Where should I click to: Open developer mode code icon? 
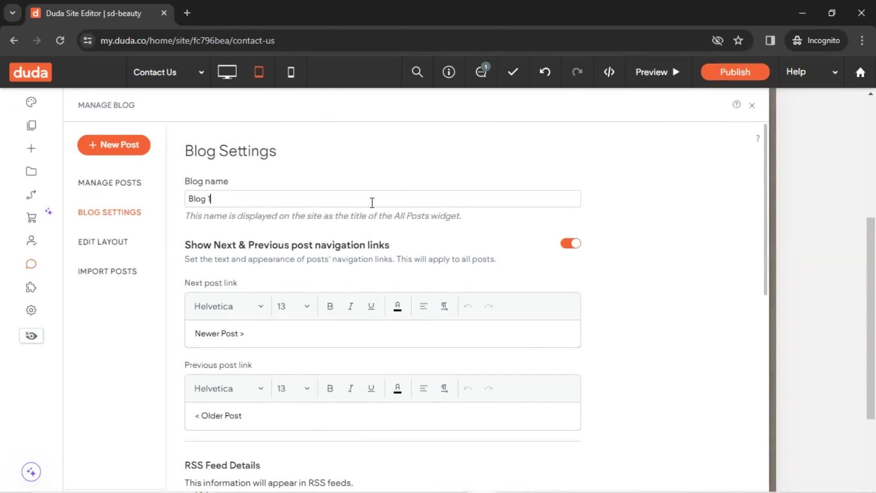[609, 72]
